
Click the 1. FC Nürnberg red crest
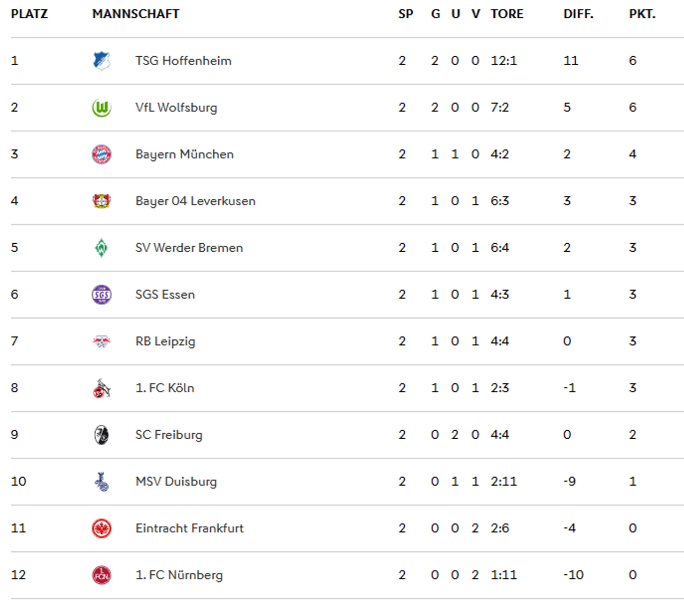(x=102, y=575)
